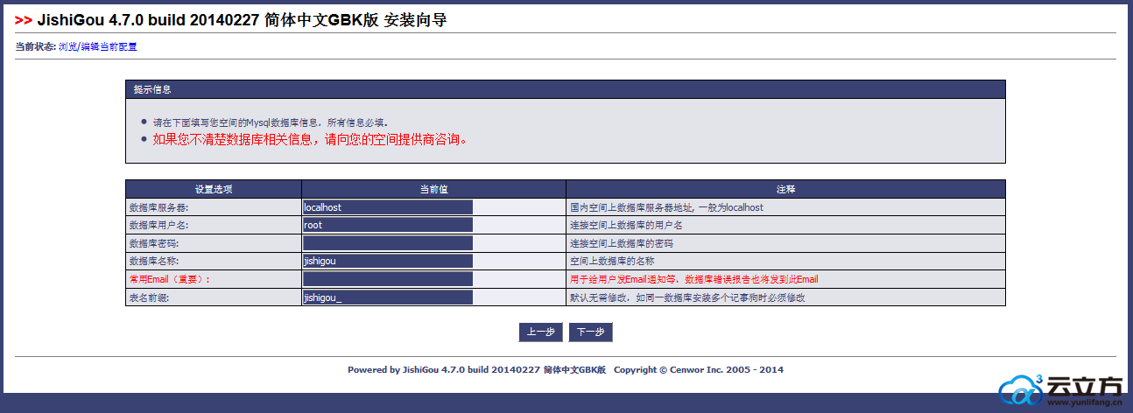Click the 数据库用户名: label
This screenshot has width=1133, height=413.
coord(158,226)
